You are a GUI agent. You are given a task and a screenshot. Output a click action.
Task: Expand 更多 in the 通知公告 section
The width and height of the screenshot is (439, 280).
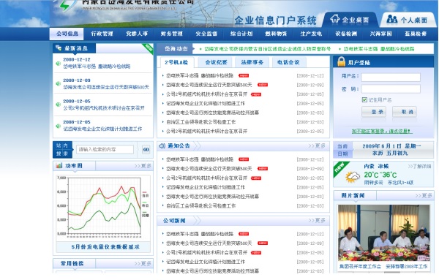(x=317, y=145)
